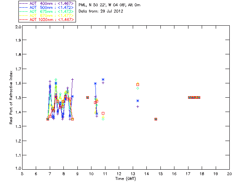
Task: Click x-axis tick label 15
Action: click(x=160, y=174)
